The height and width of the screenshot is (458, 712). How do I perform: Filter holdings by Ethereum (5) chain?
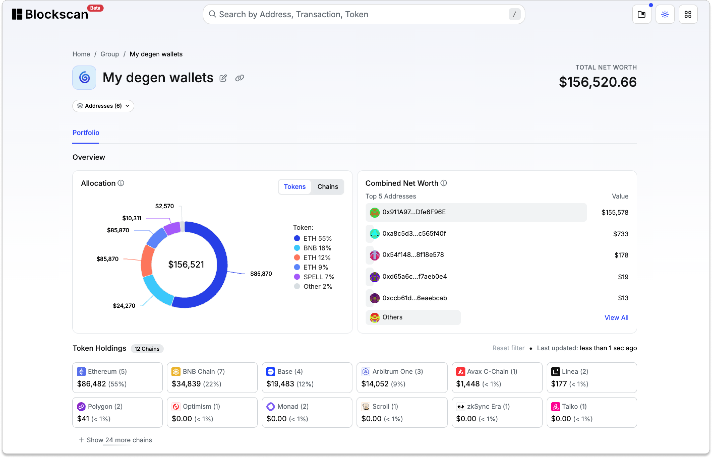(x=117, y=377)
